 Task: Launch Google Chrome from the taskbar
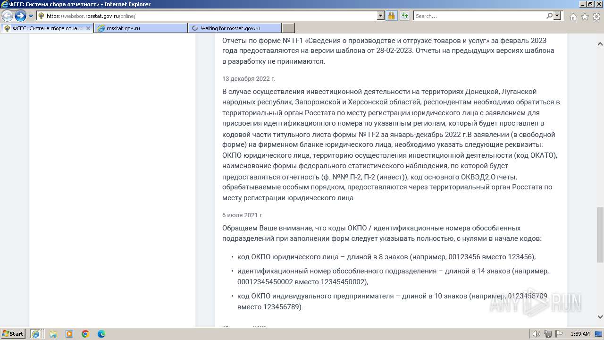(x=85, y=334)
